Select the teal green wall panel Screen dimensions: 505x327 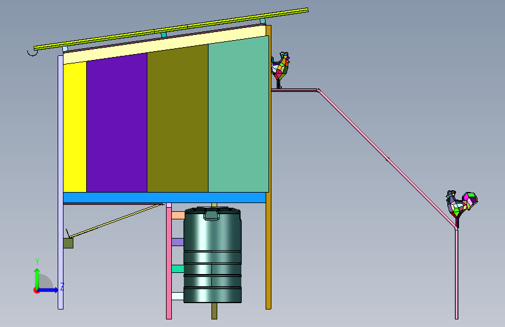pyautogui.click(x=238, y=114)
